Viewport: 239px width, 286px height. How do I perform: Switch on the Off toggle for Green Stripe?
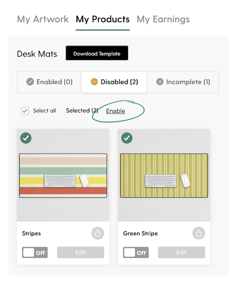click(136, 252)
